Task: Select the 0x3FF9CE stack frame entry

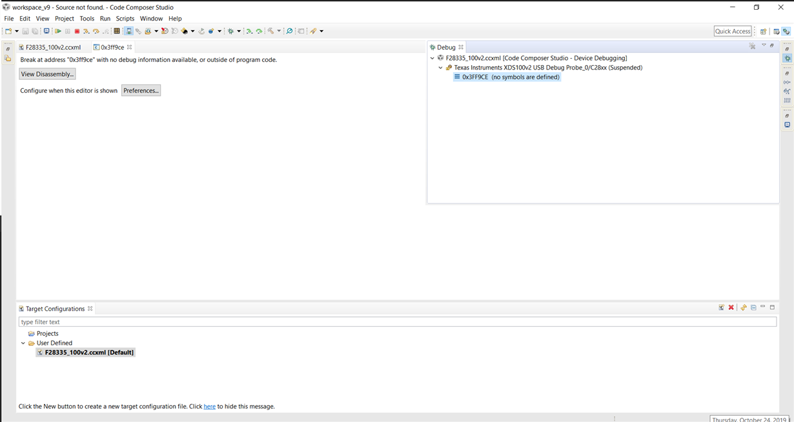Action: pos(507,77)
